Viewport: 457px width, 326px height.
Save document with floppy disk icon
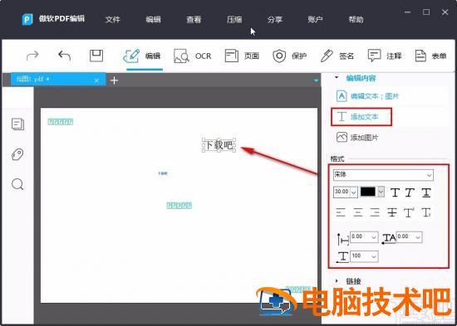coord(96,56)
